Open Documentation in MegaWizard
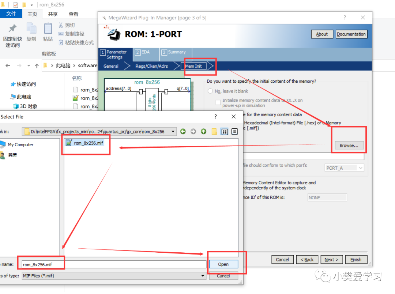Screen dimensions: 395x294 pyautogui.click(x=351, y=34)
